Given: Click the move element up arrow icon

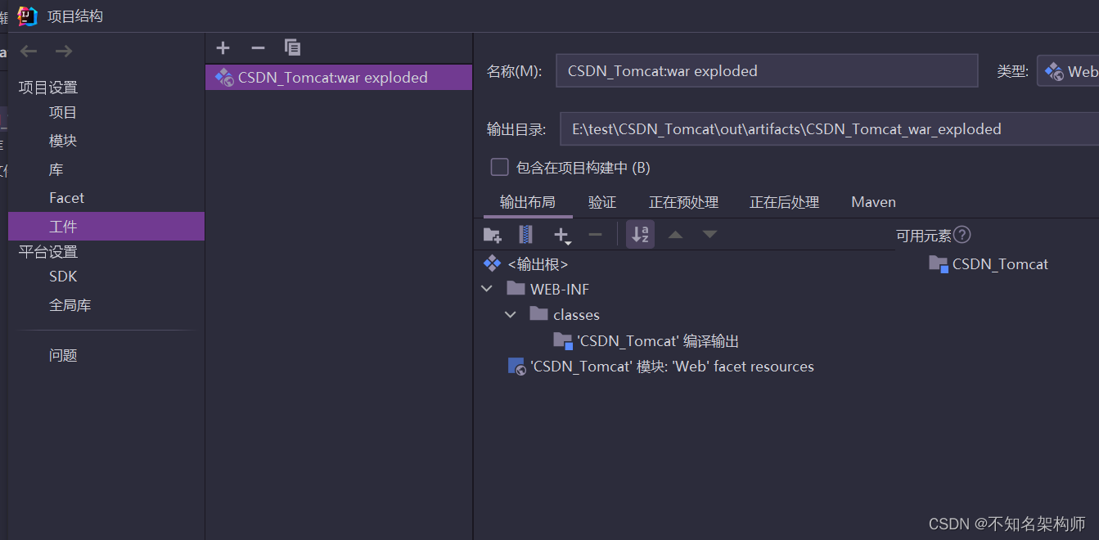Looking at the screenshot, I should click(x=675, y=235).
